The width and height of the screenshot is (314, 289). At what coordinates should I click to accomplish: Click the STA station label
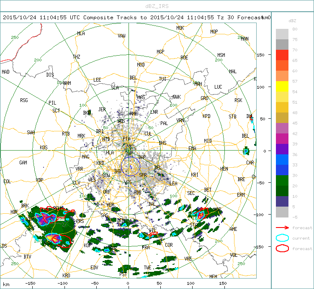tap(193, 225)
